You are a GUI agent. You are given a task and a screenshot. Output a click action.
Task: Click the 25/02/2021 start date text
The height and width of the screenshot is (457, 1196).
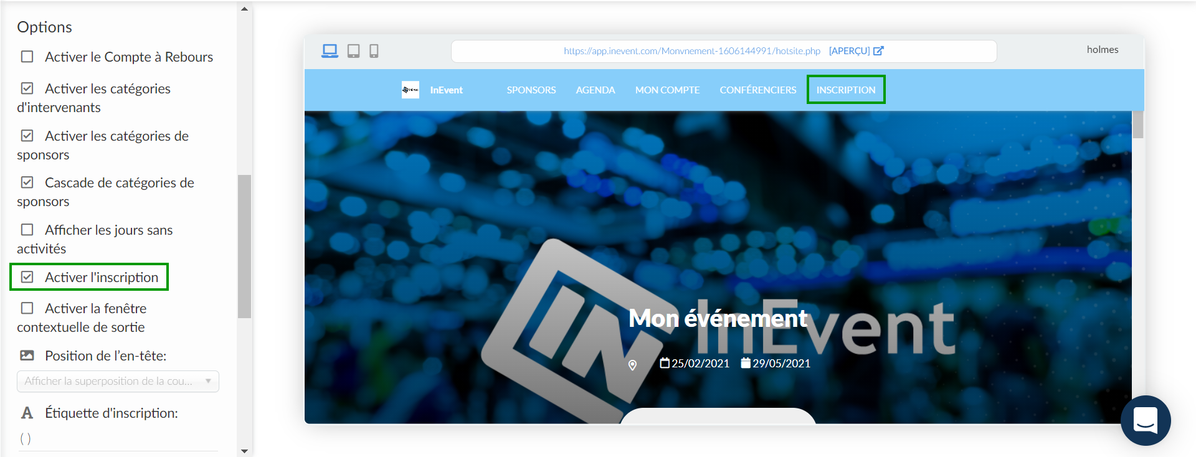tap(700, 363)
